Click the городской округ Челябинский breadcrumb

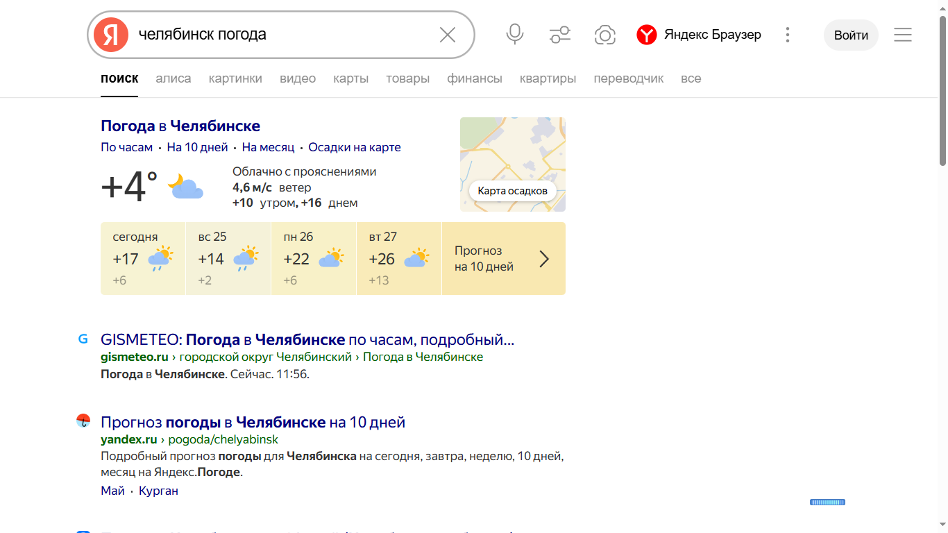click(266, 357)
